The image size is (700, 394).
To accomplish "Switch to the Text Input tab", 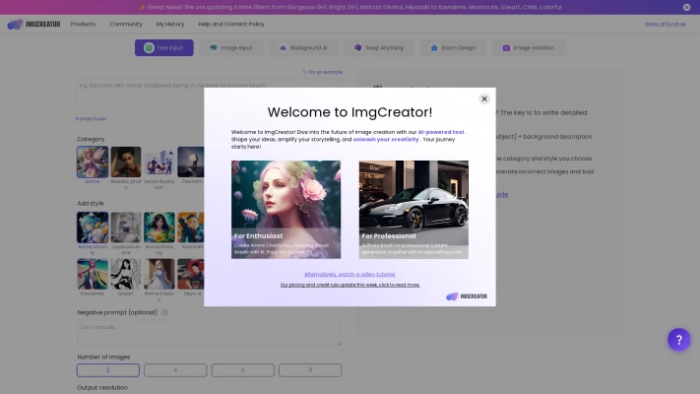I will point(164,48).
